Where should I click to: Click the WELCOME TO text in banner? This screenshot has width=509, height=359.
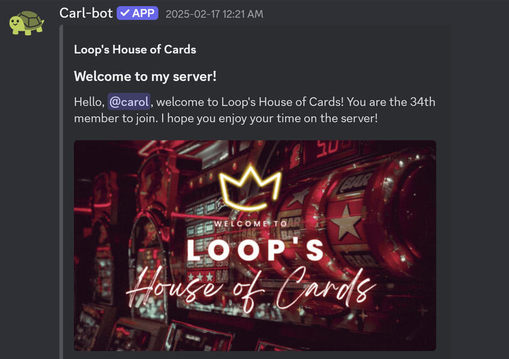250,224
